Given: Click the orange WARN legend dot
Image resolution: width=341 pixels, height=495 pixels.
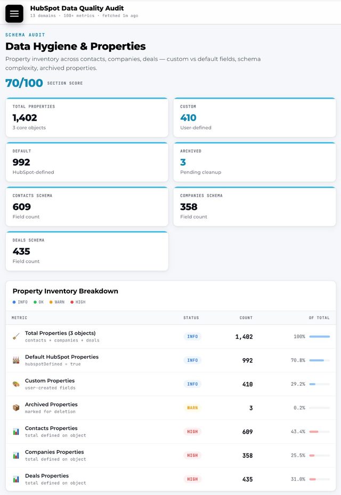Looking at the screenshot, I should [51, 302].
